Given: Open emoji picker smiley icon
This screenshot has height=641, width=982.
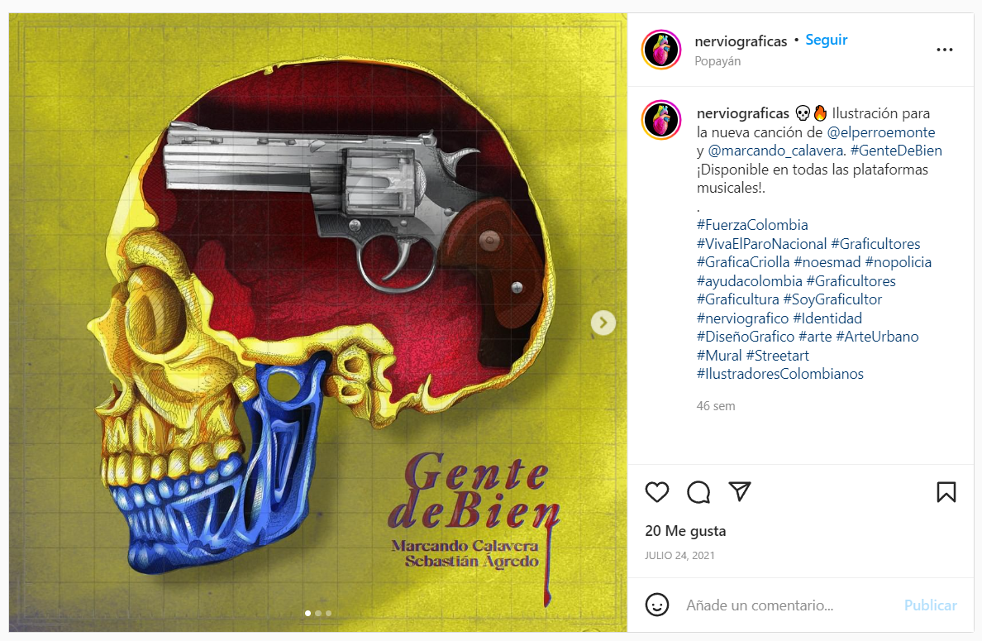Looking at the screenshot, I should tap(657, 605).
